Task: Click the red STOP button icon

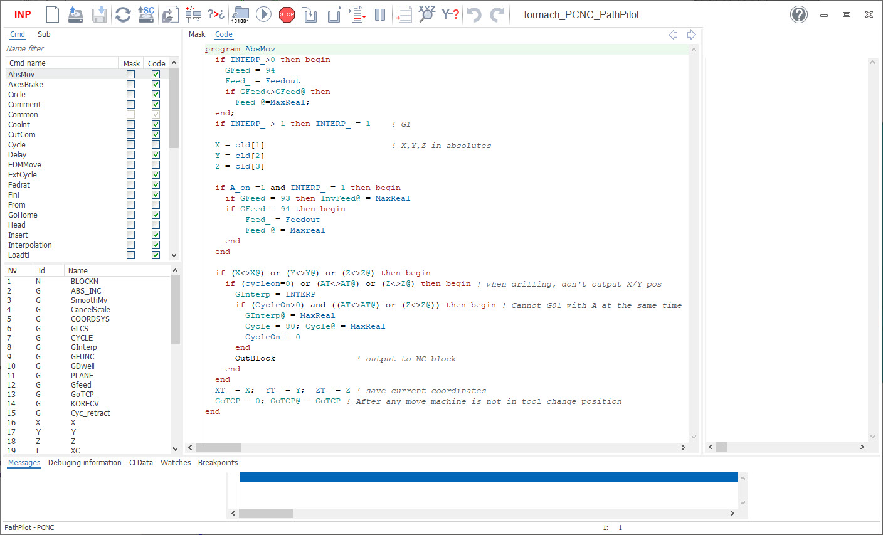Action: [287, 14]
